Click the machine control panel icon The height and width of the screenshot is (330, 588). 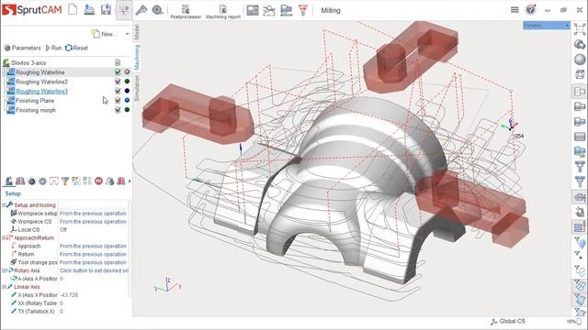click(253, 10)
